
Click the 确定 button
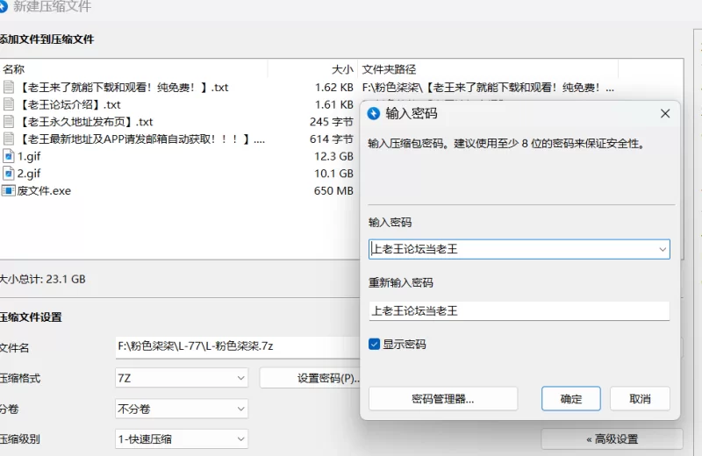pos(571,399)
